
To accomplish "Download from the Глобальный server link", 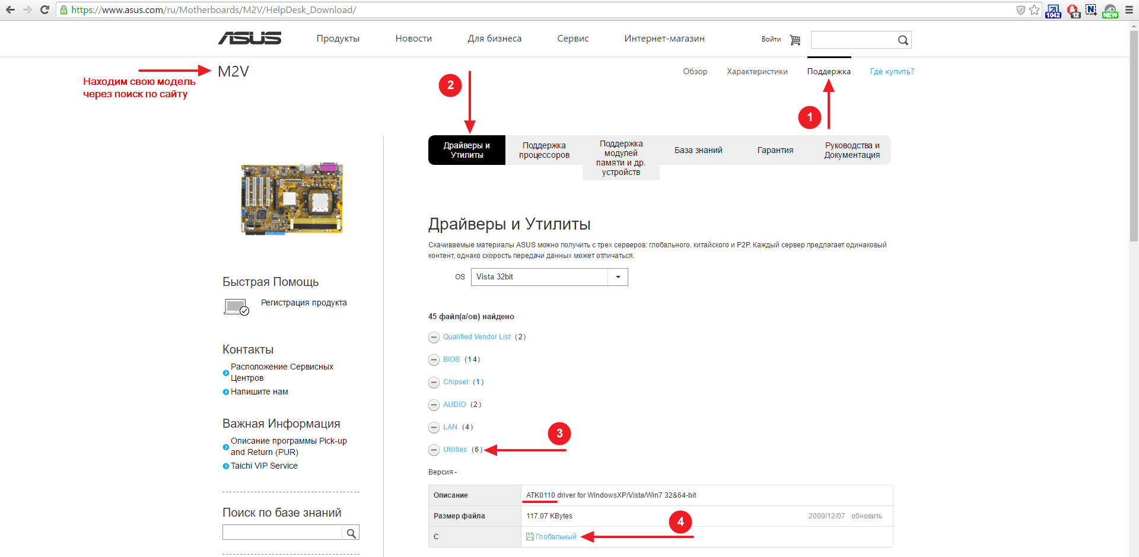I will point(556,537).
